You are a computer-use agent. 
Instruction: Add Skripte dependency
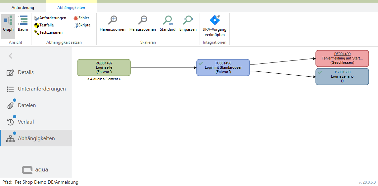coord(82,25)
